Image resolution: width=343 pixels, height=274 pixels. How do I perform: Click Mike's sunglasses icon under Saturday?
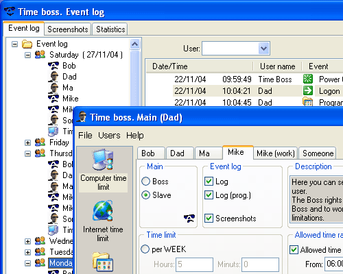coord(54,99)
